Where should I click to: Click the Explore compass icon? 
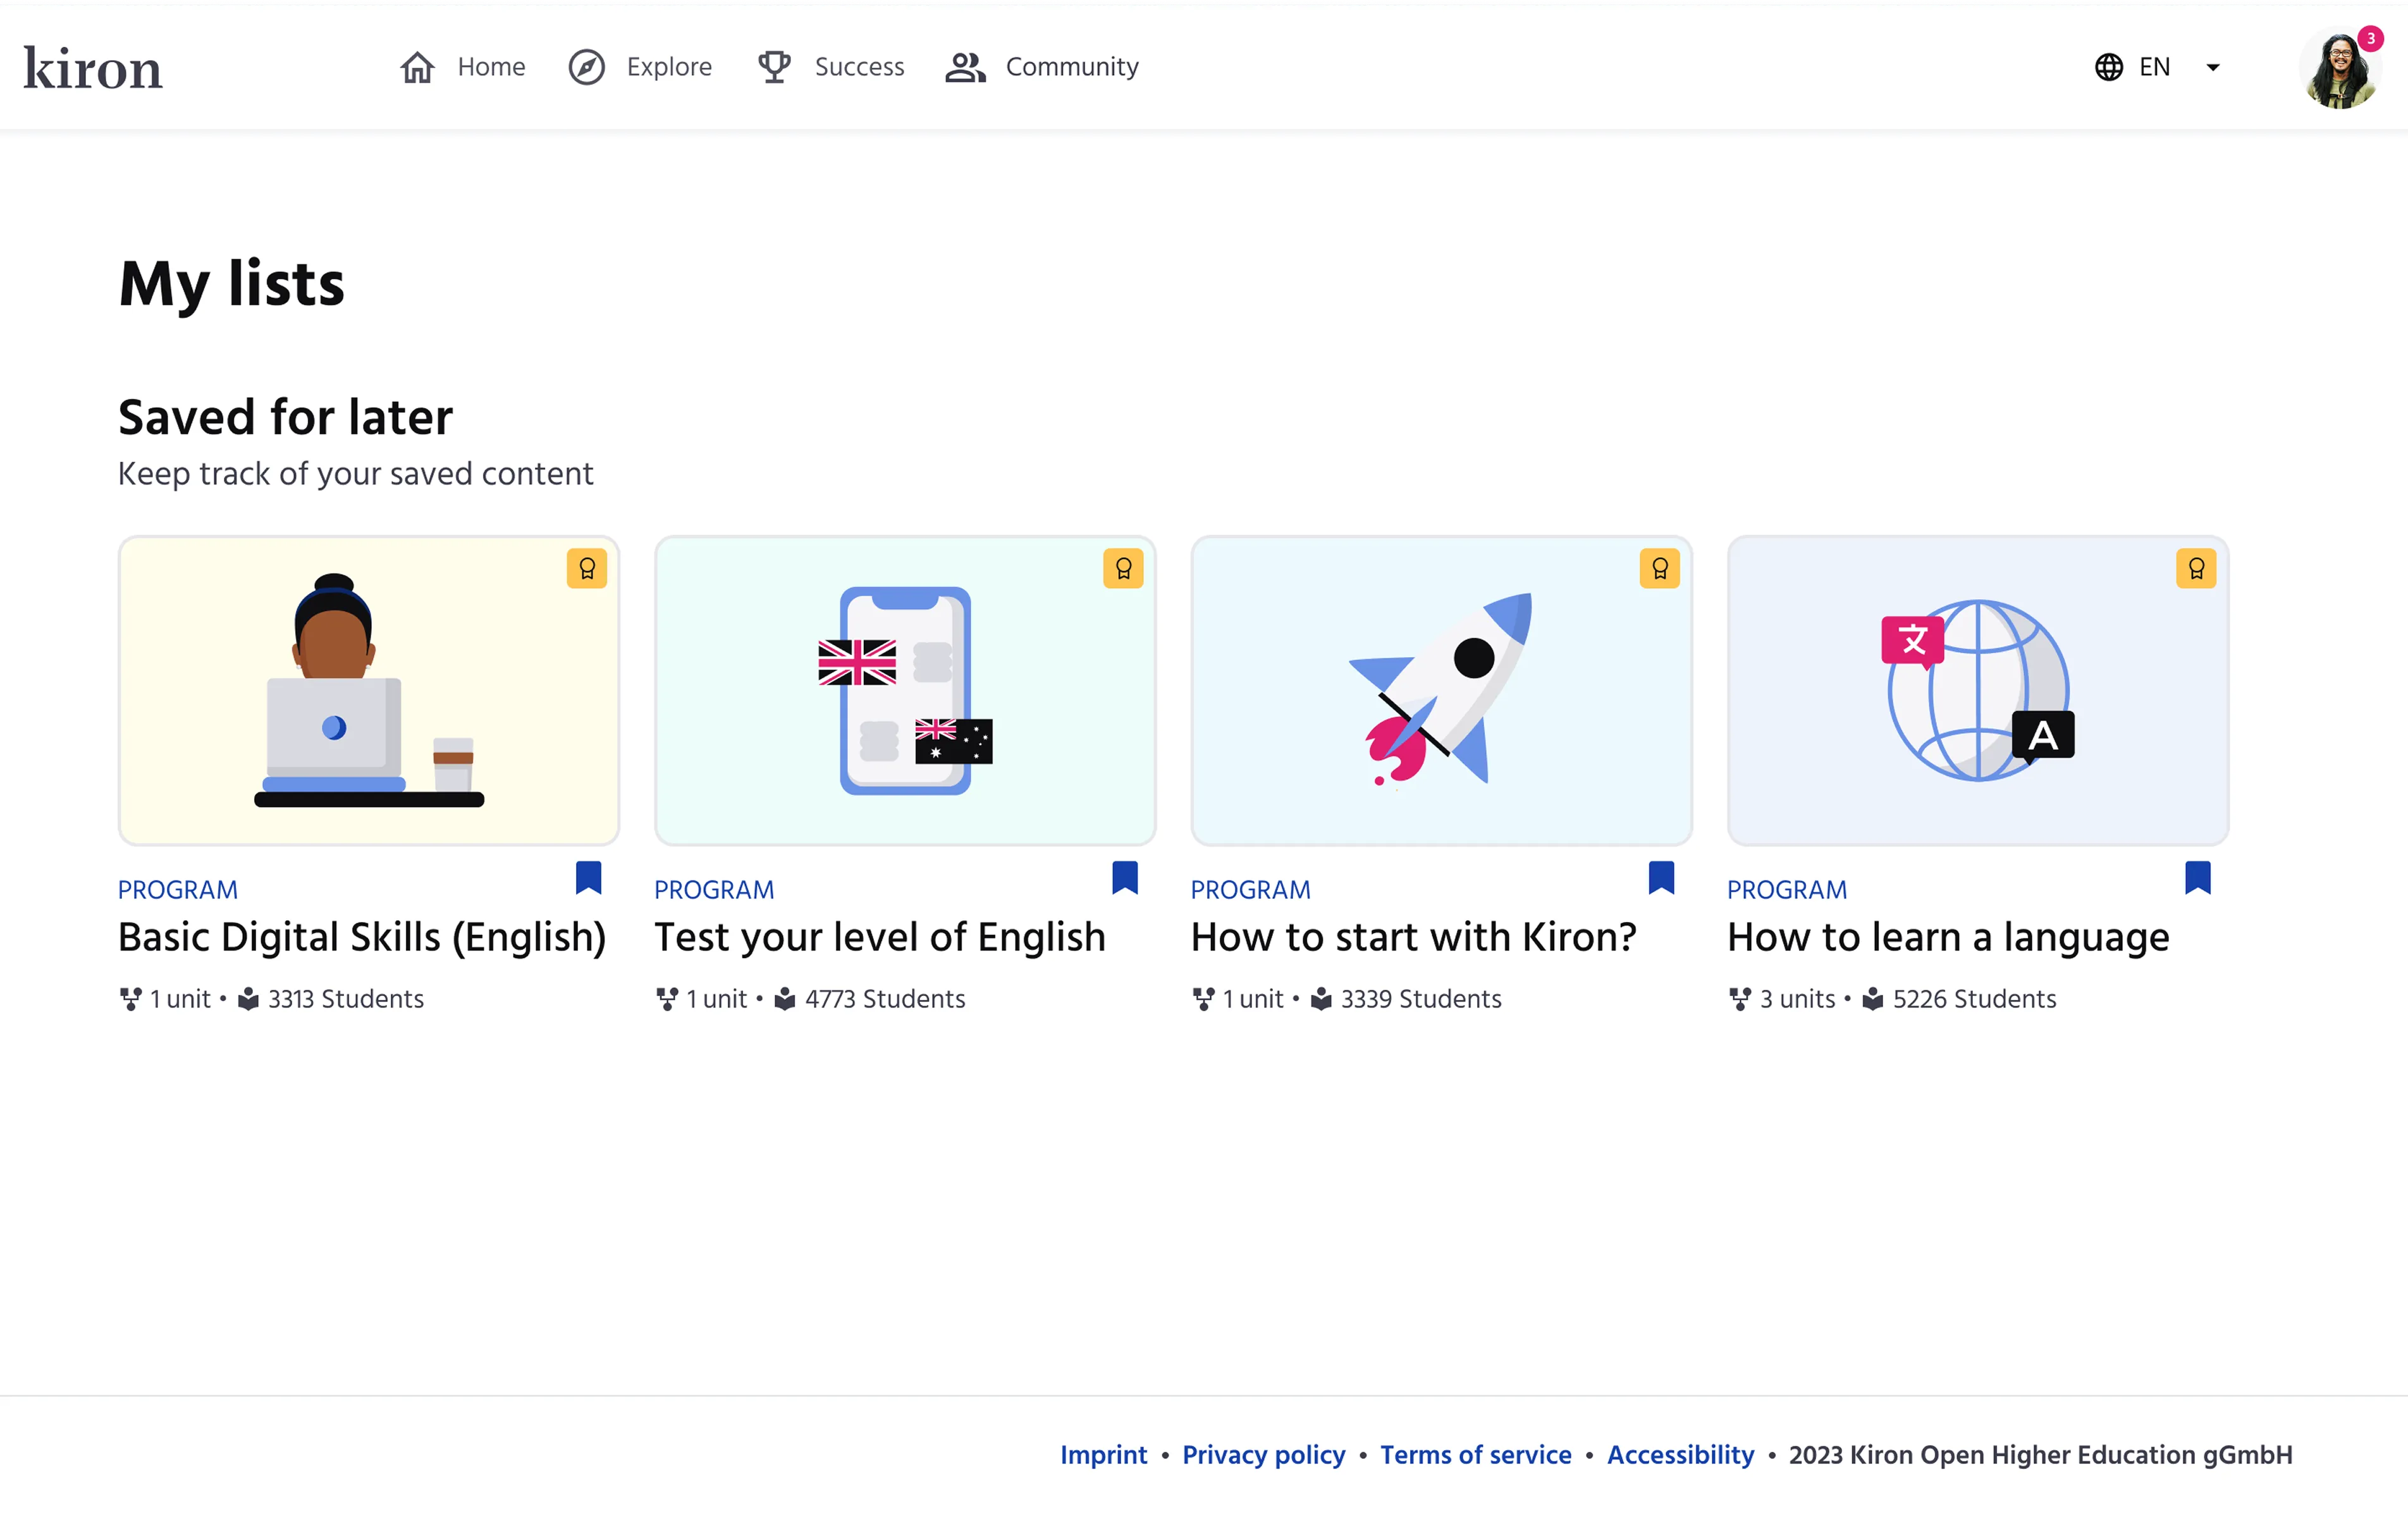[586, 67]
